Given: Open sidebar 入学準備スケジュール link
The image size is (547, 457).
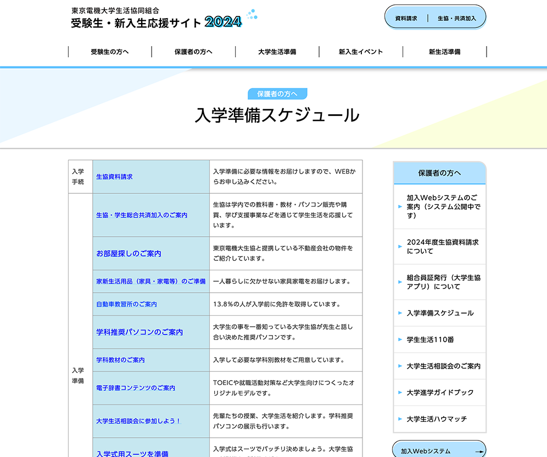Looking at the screenshot, I should [439, 313].
